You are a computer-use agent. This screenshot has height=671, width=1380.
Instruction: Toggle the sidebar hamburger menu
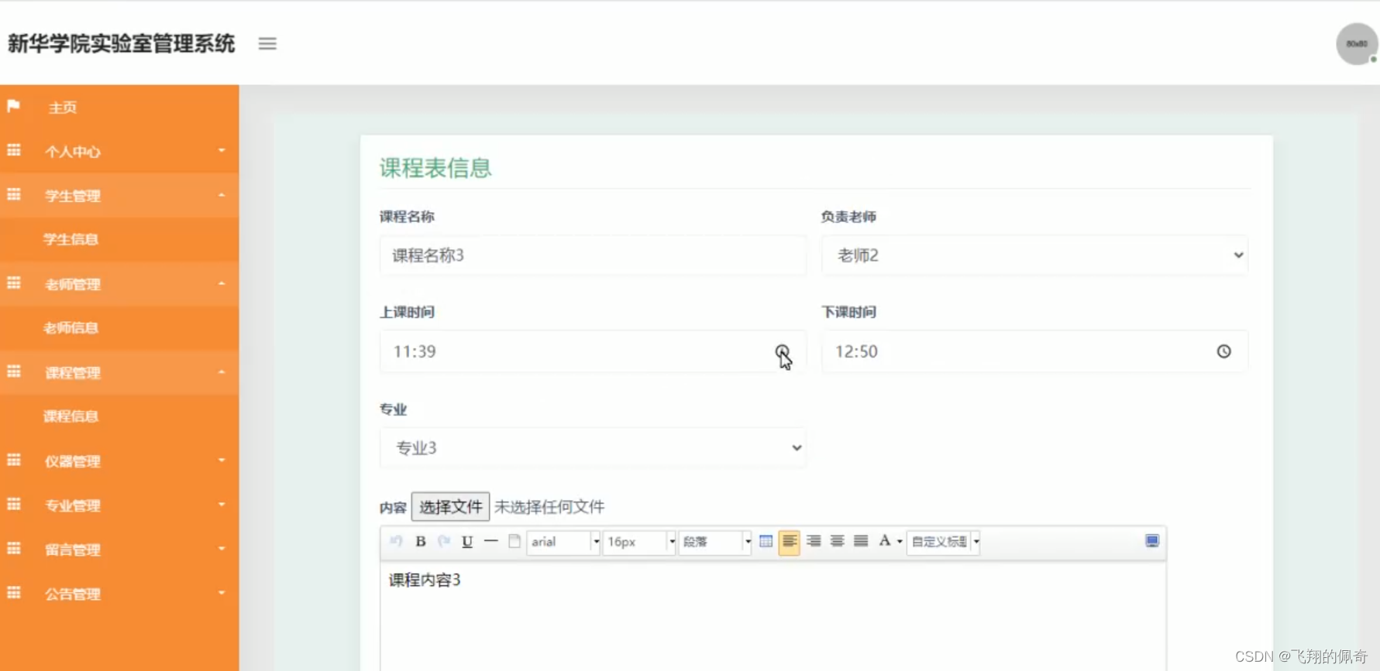[267, 43]
